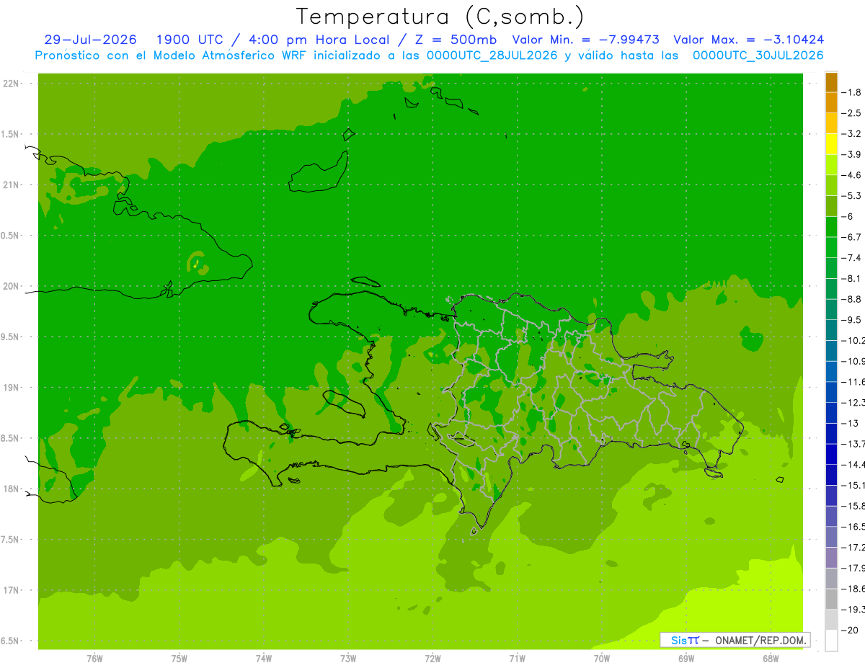Screen dimensions: 865x668
Task: Click the blue "Sis" logo text
Action: pos(678,640)
